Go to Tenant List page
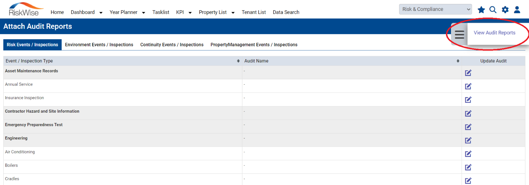The image size is (529, 185). [254, 12]
